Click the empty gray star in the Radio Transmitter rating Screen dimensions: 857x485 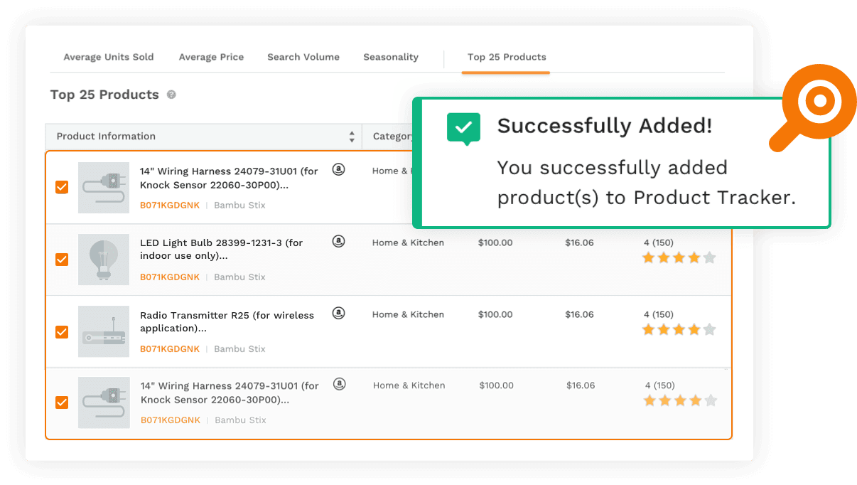(710, 329)
